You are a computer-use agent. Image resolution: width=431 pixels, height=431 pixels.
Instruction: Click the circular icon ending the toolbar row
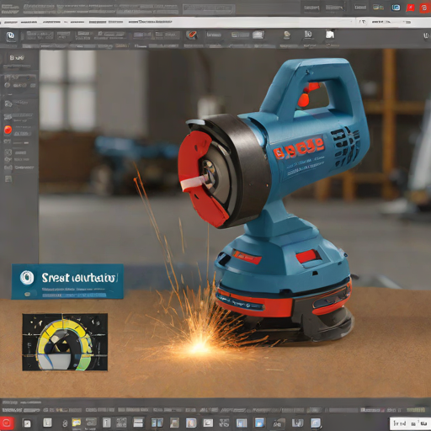tap(426, 35)
